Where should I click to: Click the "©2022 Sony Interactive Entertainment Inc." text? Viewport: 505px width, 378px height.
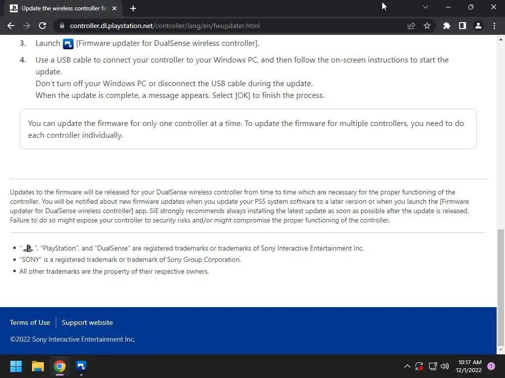[x=72, y=339]
